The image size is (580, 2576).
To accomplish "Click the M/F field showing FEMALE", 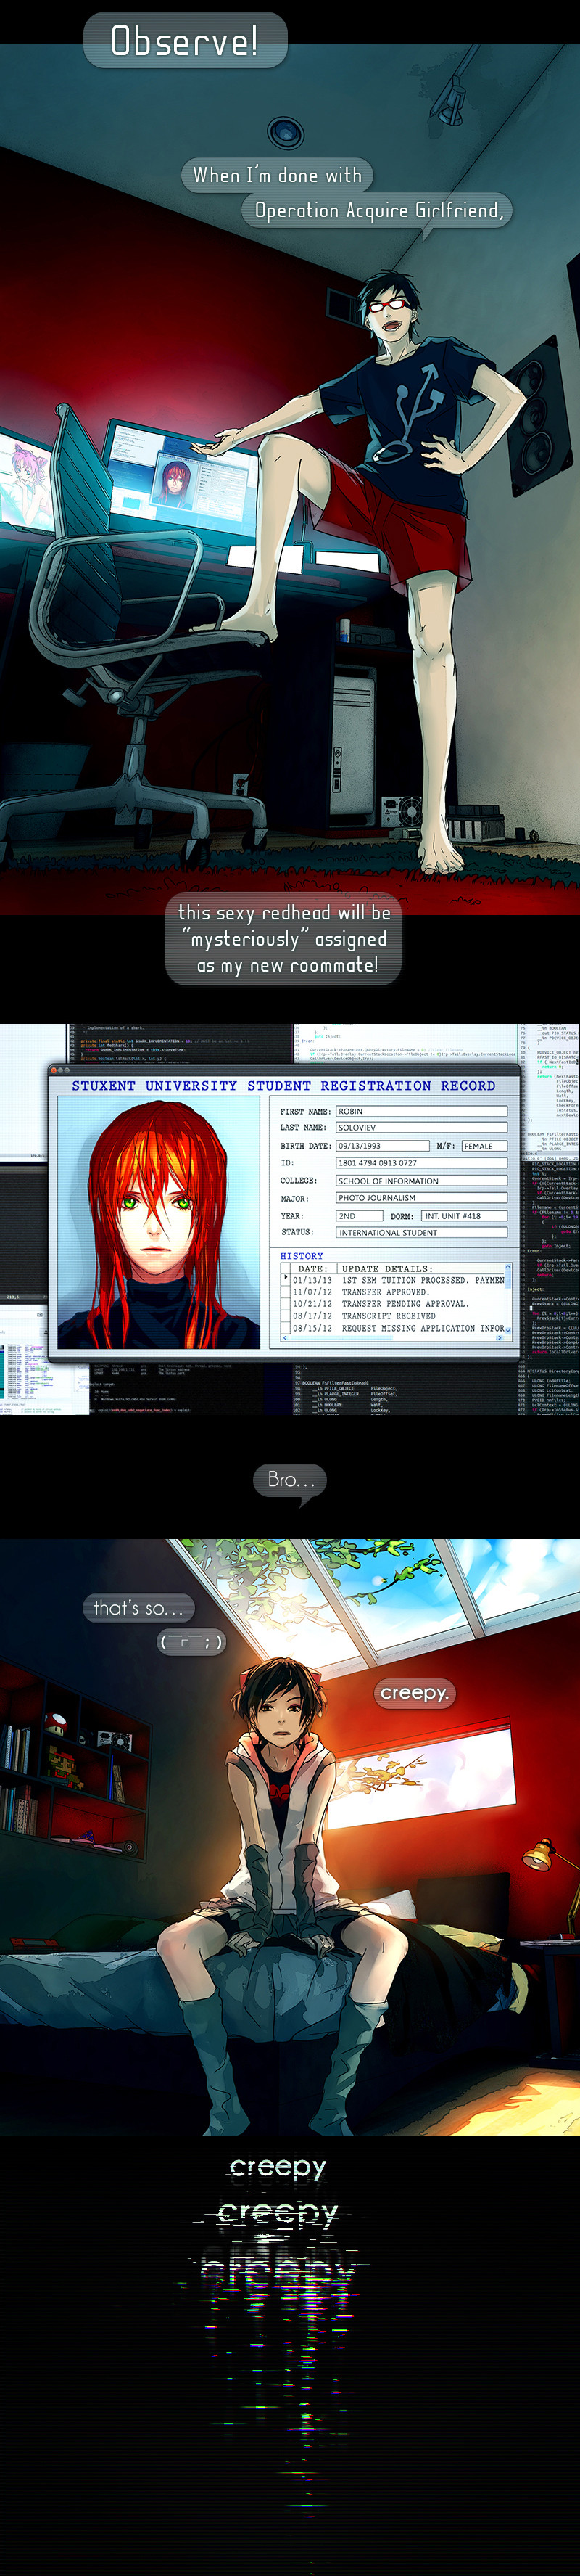I will [x=483, y=1146].
